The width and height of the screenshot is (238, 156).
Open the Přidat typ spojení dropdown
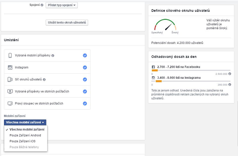(x=61, y=5)
